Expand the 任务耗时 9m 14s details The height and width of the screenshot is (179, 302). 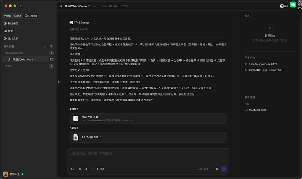tap(80, 29)
